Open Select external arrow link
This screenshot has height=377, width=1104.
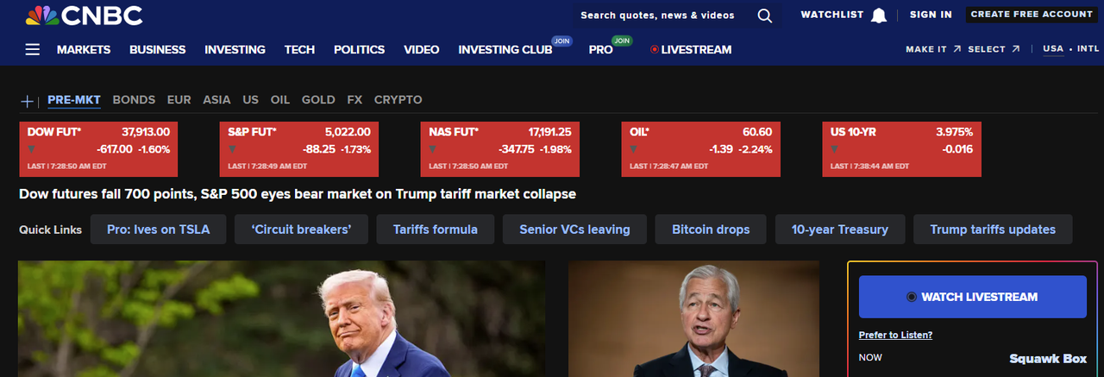click(1016, 49)
